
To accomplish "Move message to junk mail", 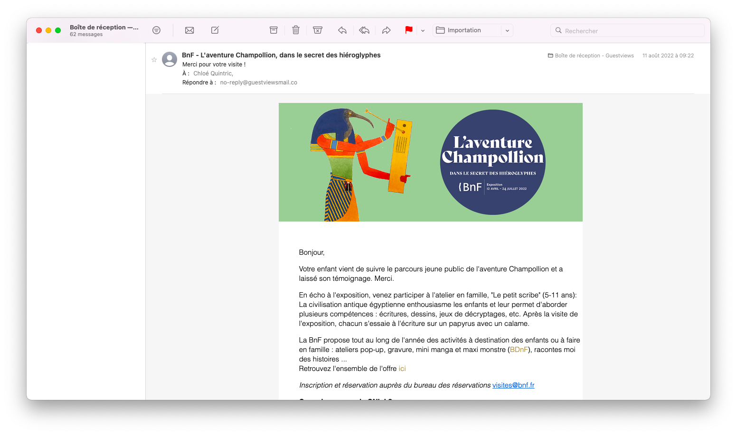I will click(318, 30).
